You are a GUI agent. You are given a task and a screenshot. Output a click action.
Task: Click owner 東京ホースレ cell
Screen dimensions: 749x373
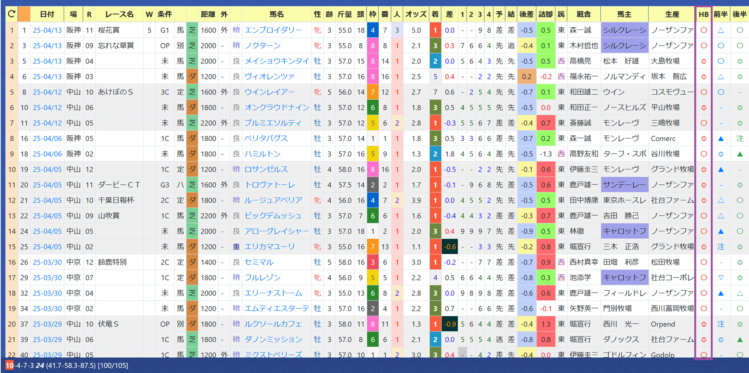coord(624,200)
